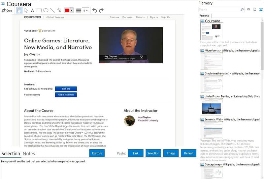Viewport: 264px width, 179px height.
Task: Click the Restore button
Action: pos(97,153)
